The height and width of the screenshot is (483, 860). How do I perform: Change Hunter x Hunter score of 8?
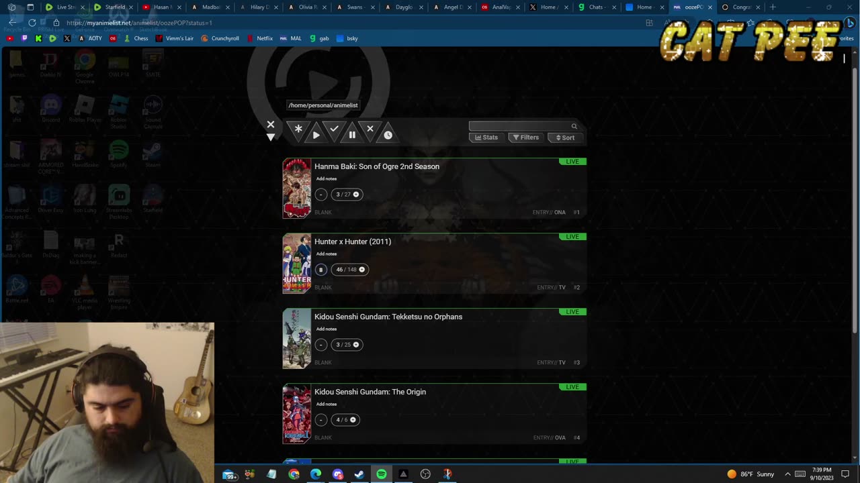[x=320, y=270]
